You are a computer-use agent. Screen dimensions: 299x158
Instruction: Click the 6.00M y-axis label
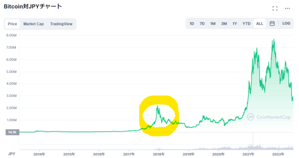[12, 59]
